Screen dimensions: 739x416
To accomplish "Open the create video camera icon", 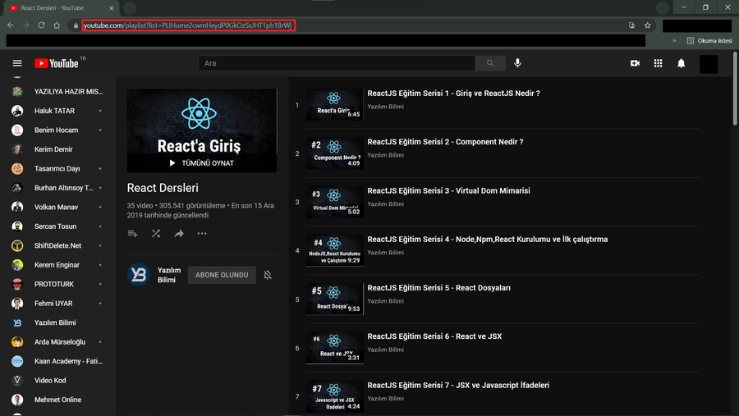I will [x=635, y=63].
